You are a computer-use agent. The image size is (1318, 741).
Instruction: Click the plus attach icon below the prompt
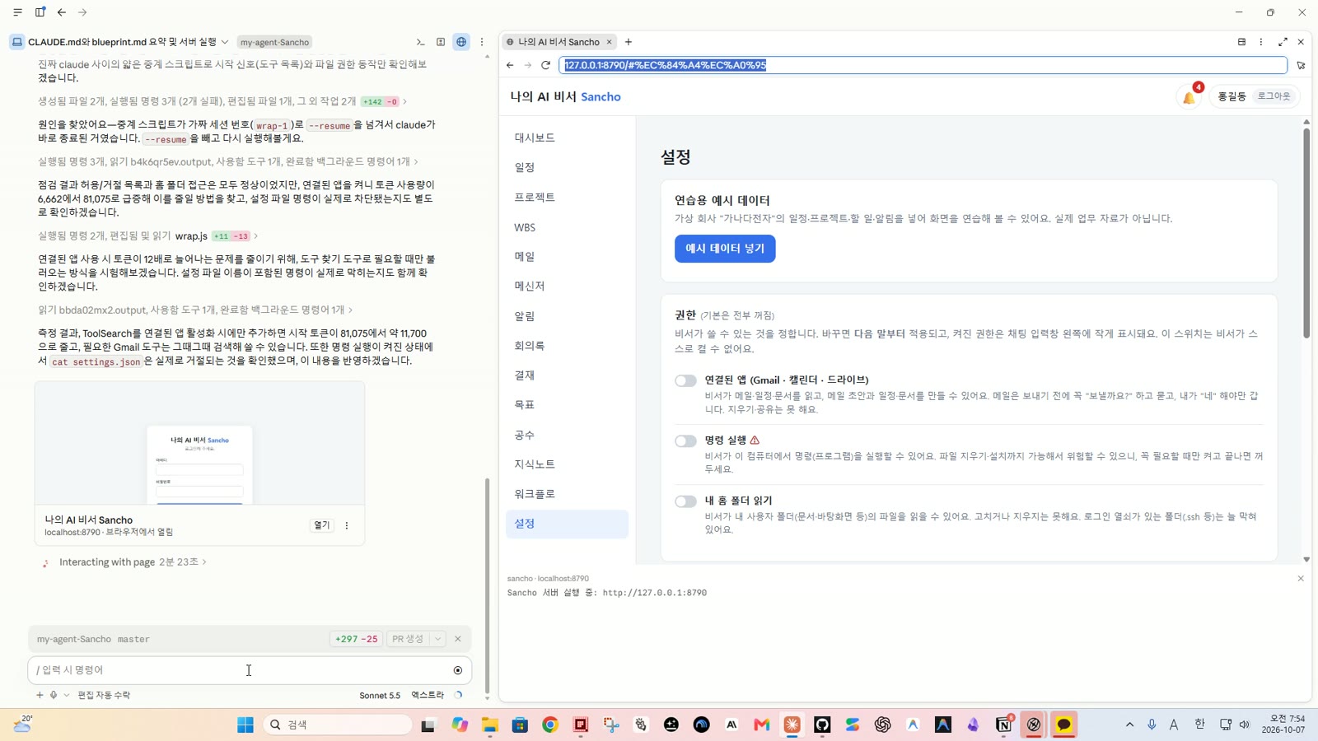coord(39,695)
